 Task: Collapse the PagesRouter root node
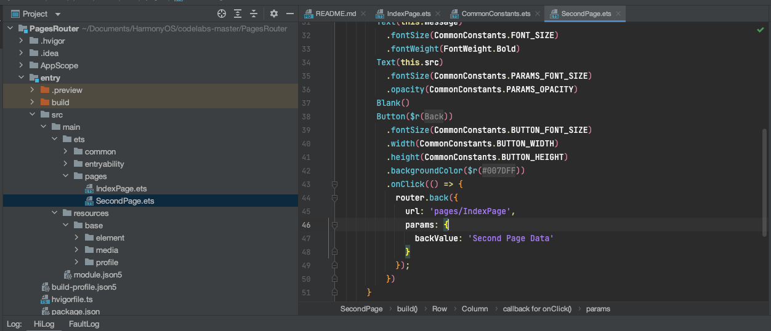coord(10,28)
